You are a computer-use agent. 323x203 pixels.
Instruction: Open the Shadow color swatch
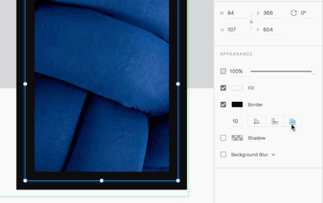click(237, 138)
